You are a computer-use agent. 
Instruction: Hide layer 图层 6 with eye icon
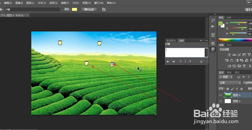[220, 95]
